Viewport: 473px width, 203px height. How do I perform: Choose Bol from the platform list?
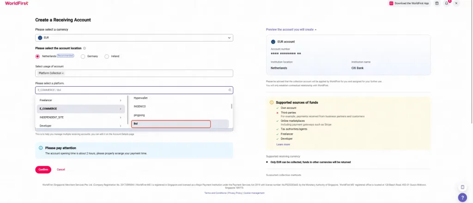pyautogui.click(x=171, y=124)
